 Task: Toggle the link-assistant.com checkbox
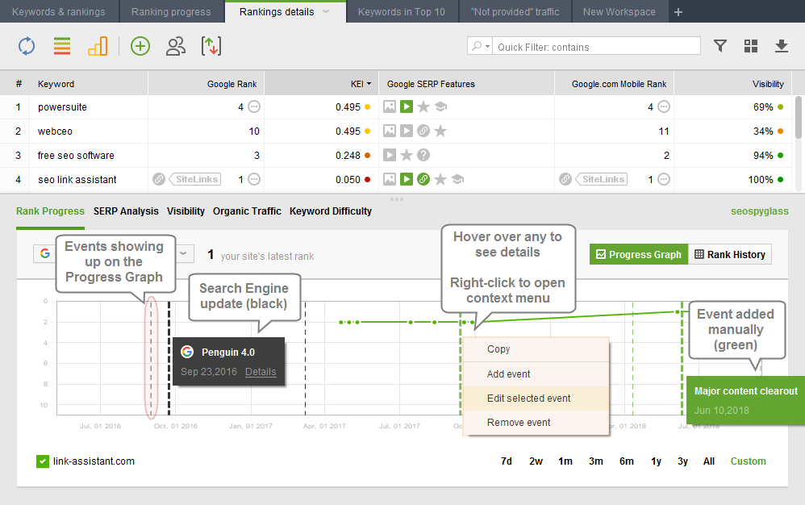[x=43, y=461]
